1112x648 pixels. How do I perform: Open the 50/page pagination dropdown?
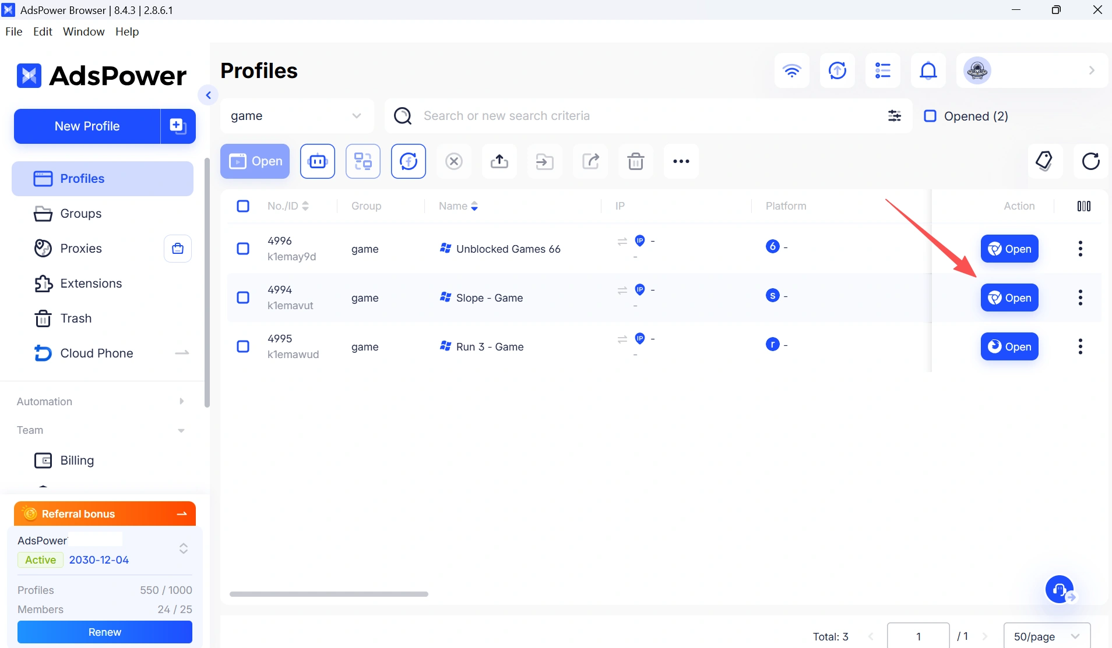[1047, 636]
